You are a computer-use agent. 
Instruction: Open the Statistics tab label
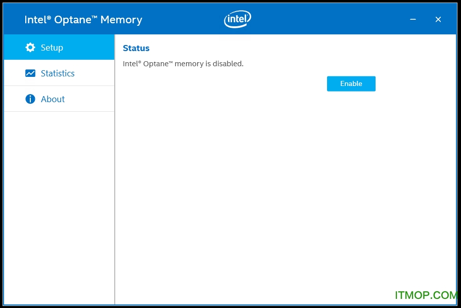coord(58,73)
